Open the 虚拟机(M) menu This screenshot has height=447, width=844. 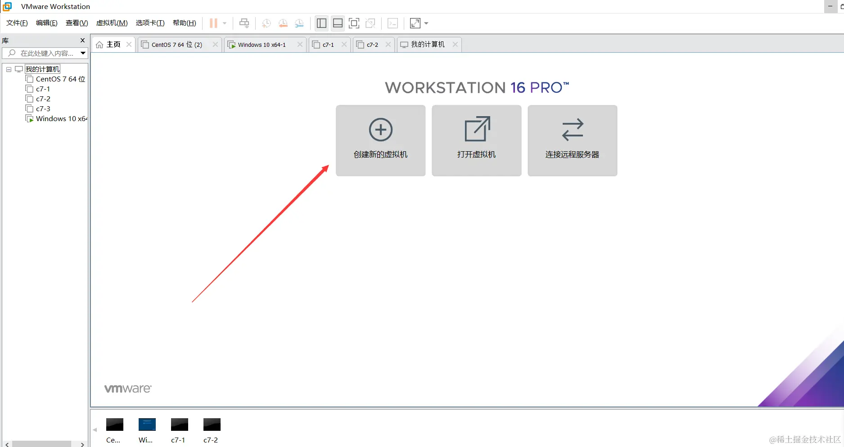click(112, 23)
